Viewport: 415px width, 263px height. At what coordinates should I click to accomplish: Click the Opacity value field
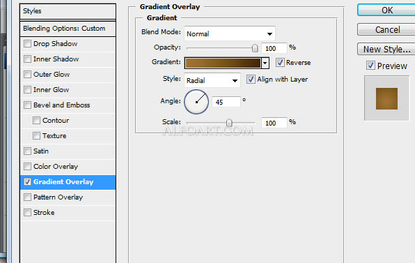tap(274, 49)
